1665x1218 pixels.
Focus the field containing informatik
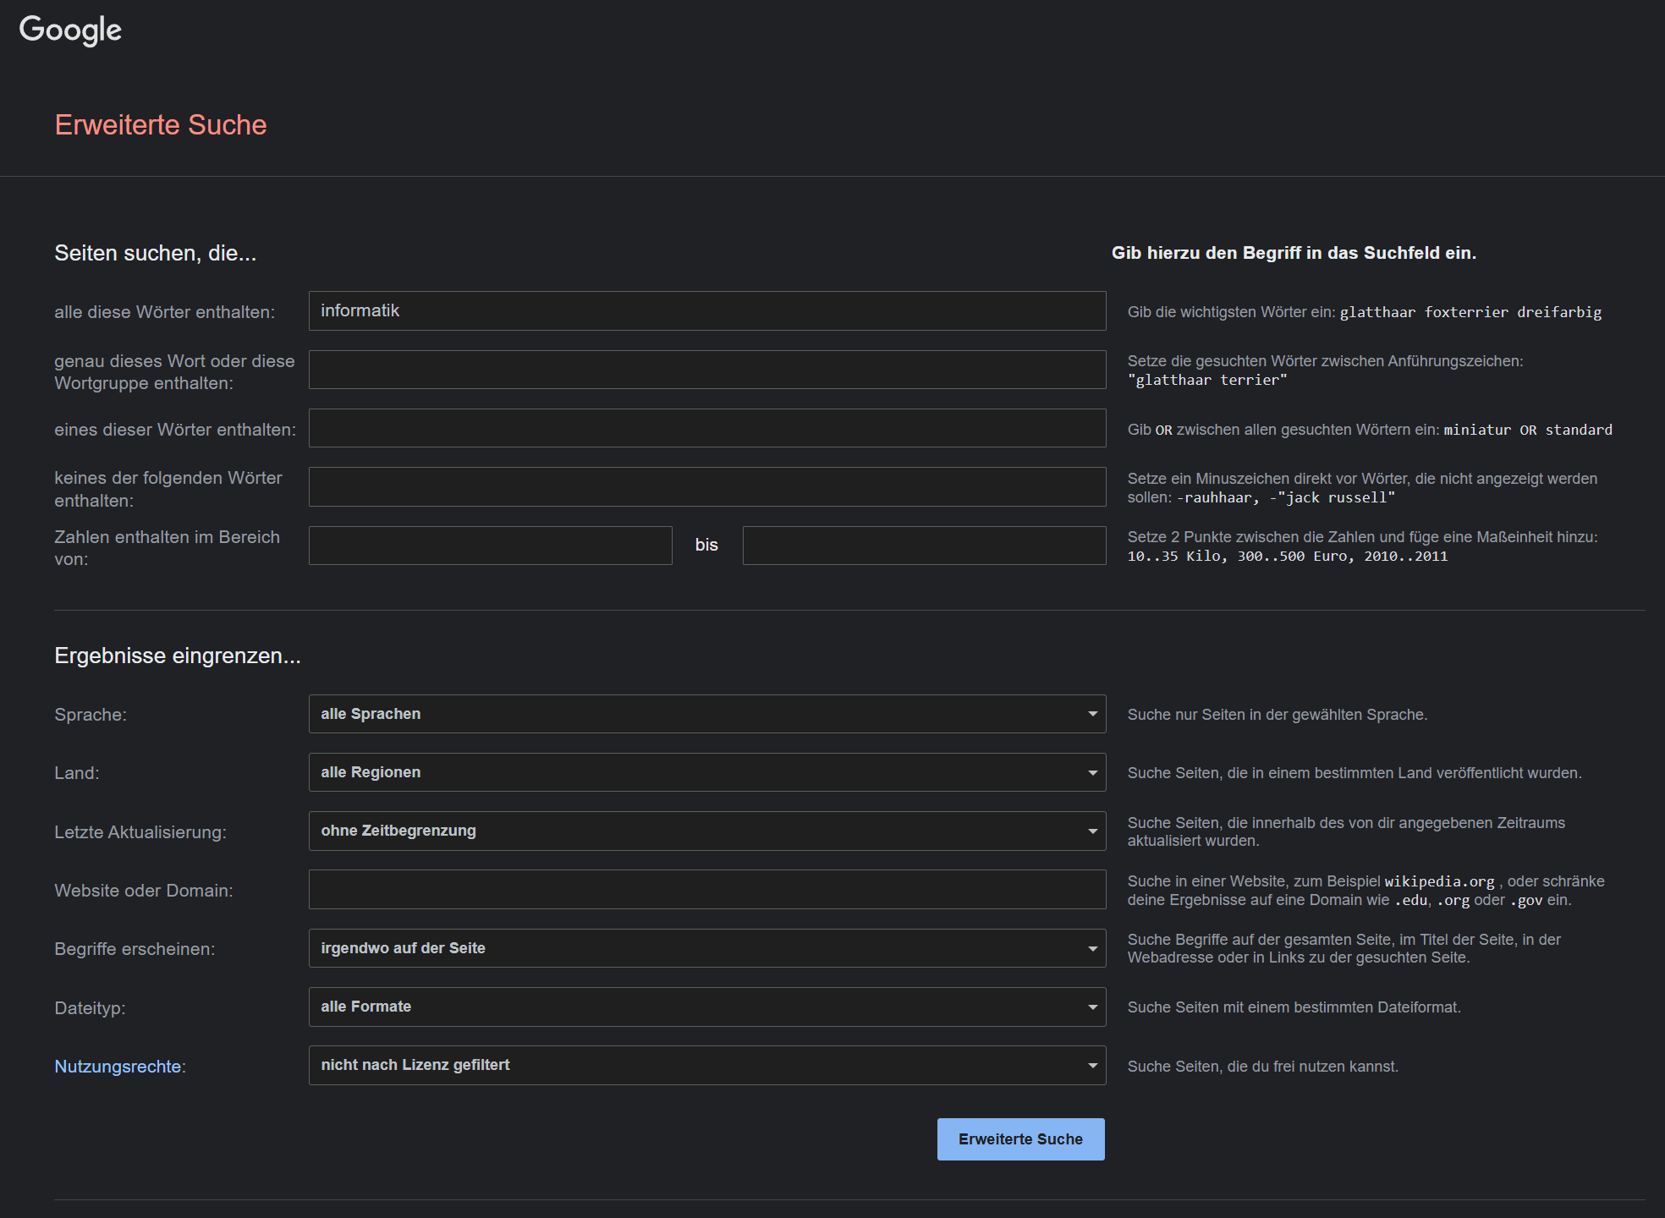[706, 310]
